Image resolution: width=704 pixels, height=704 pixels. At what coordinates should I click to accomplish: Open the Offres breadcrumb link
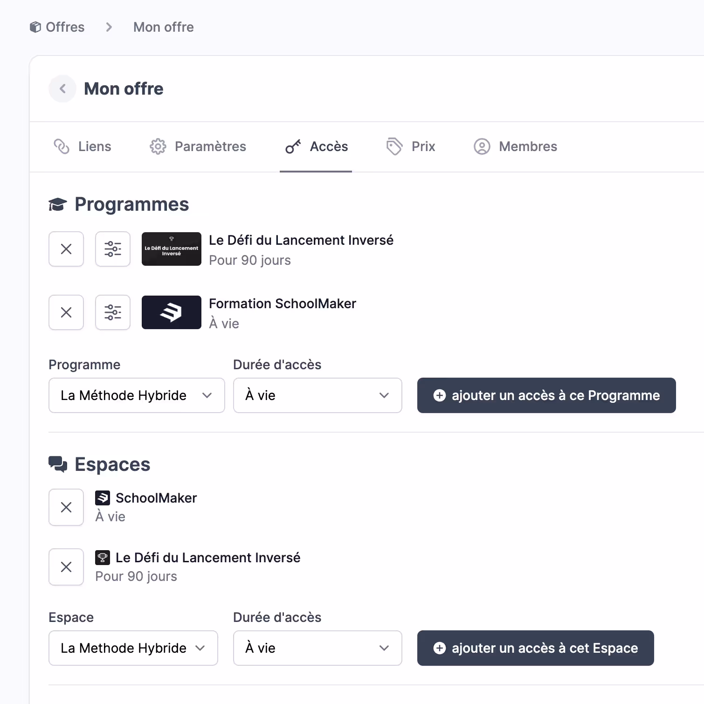(x=57, y=27)
